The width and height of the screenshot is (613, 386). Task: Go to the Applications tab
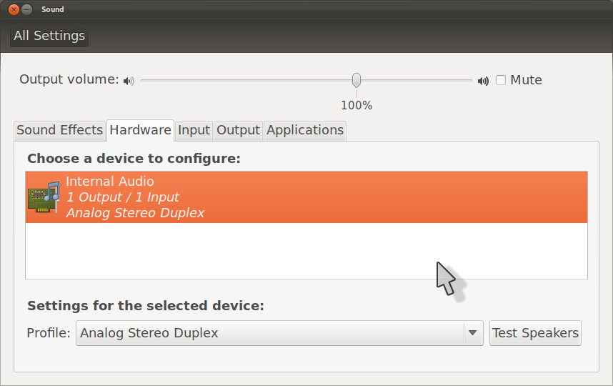tap(305, 130)
